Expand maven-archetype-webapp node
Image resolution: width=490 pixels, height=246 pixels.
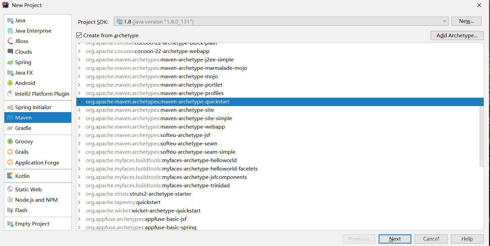[x=79, y=127]
